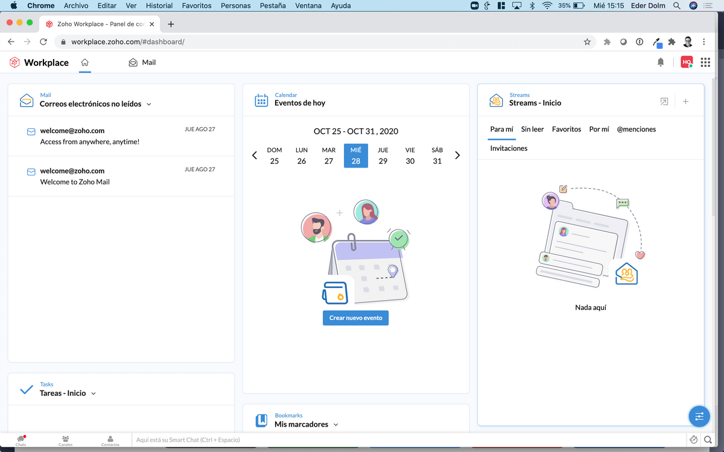Open macOS Spotlight search icon
Viewport: 724px width, 452px height.
[x=677, y=5]
